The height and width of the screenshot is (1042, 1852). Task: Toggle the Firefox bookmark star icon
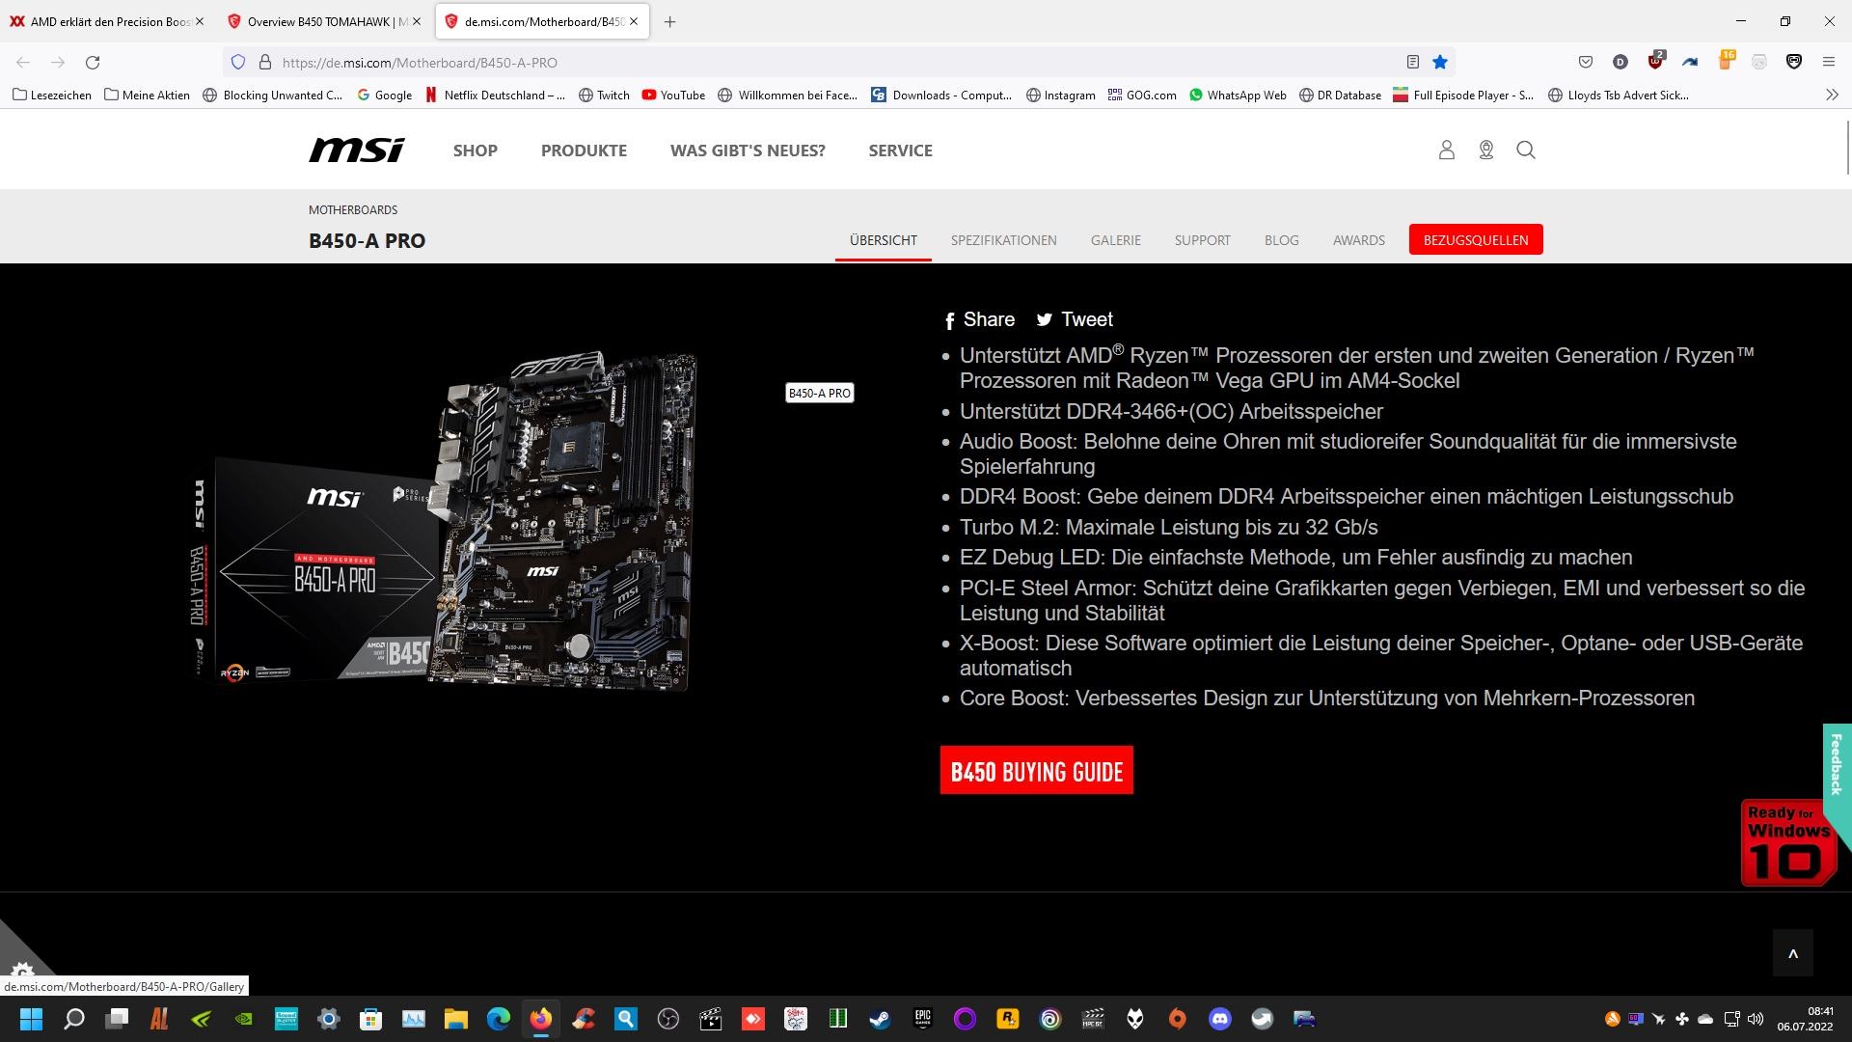coord(1439,62)
